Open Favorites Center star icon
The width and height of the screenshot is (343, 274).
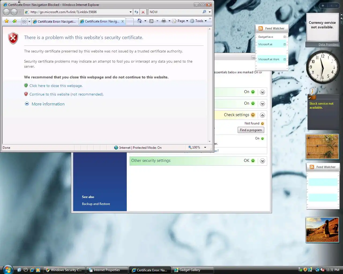(7, 21)
